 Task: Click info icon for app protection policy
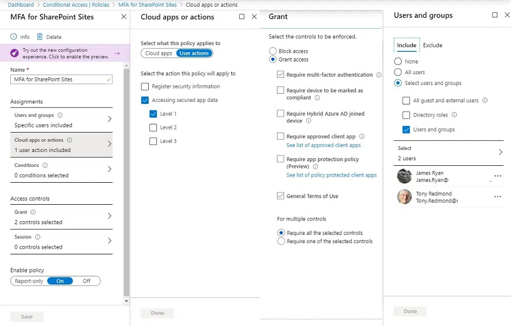tap(315, 166)
